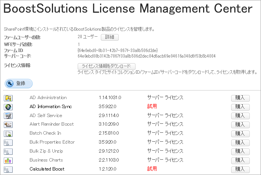Click version 3.10.209.0 of Alert Reminder Boost
The height and width of the screenshot is (175, 261).
[109, 124]
